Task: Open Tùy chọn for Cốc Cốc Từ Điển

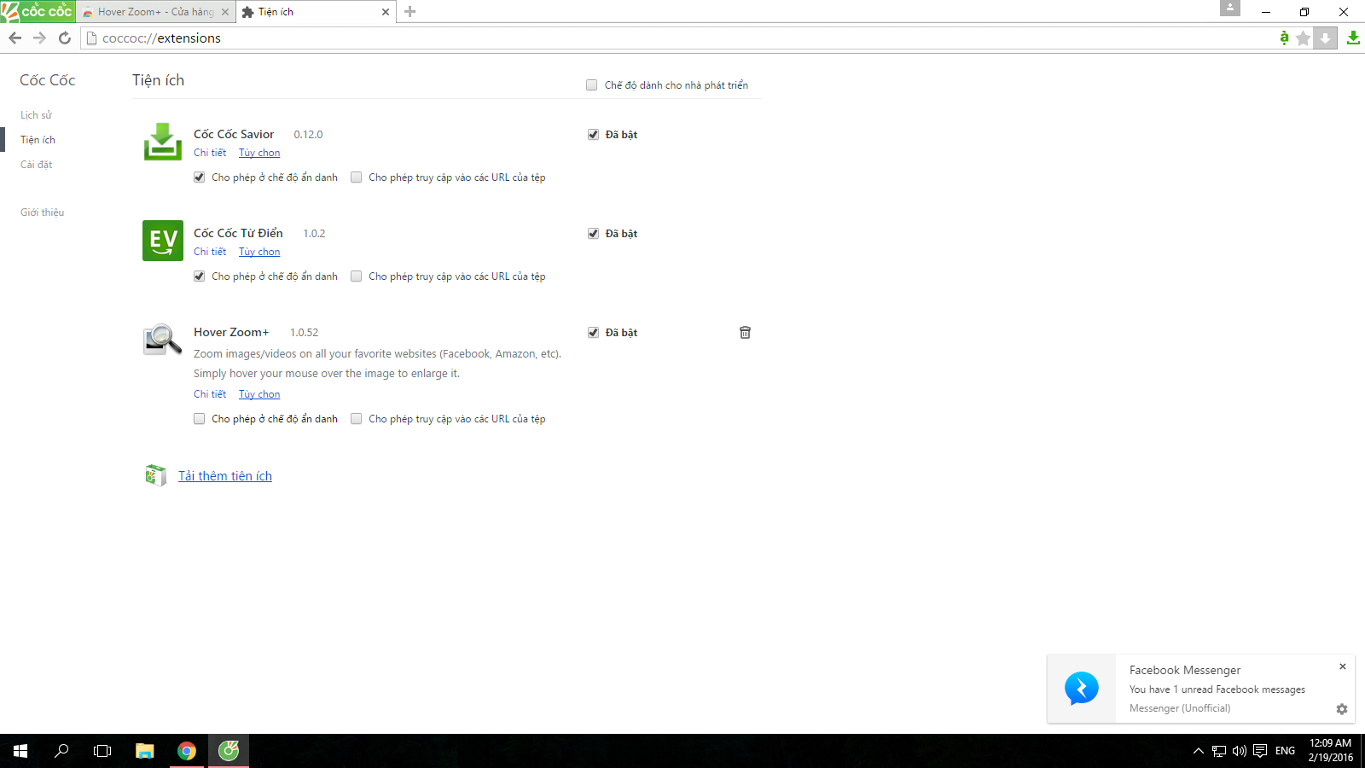Action: coord(259,252)
